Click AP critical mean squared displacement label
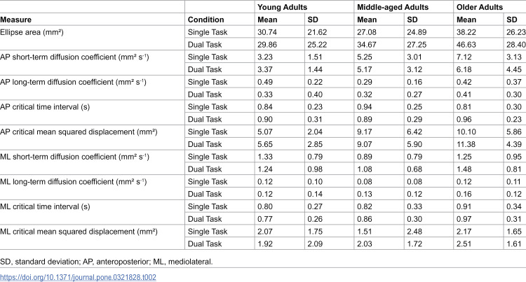Screen dimensions: 526x282 79,132
